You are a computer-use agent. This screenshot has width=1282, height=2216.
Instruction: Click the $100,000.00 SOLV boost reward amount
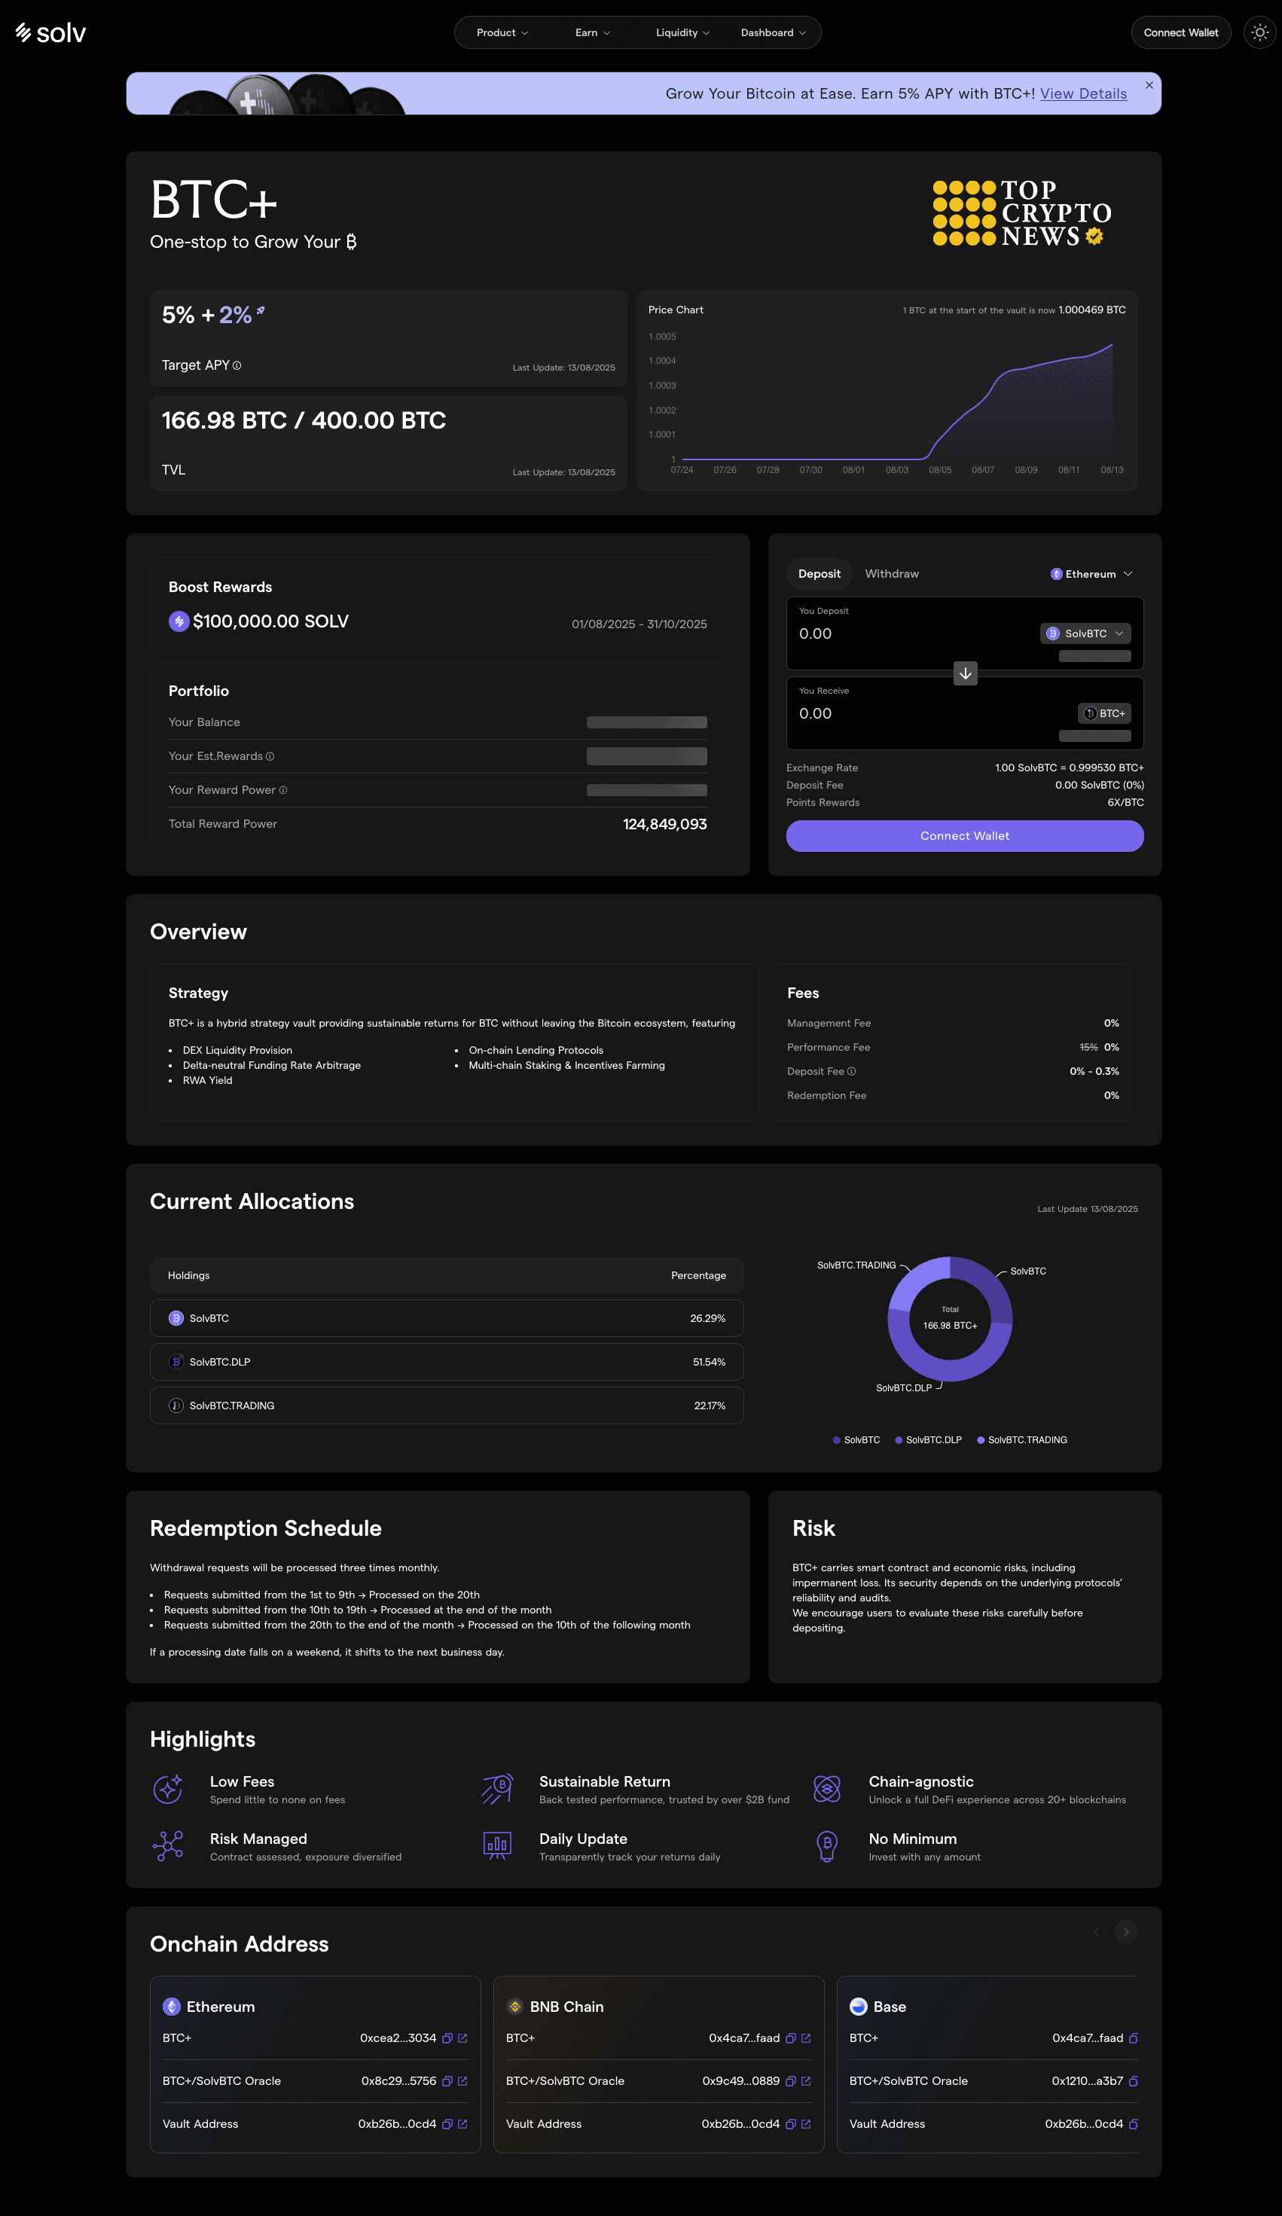click(271, 621)
